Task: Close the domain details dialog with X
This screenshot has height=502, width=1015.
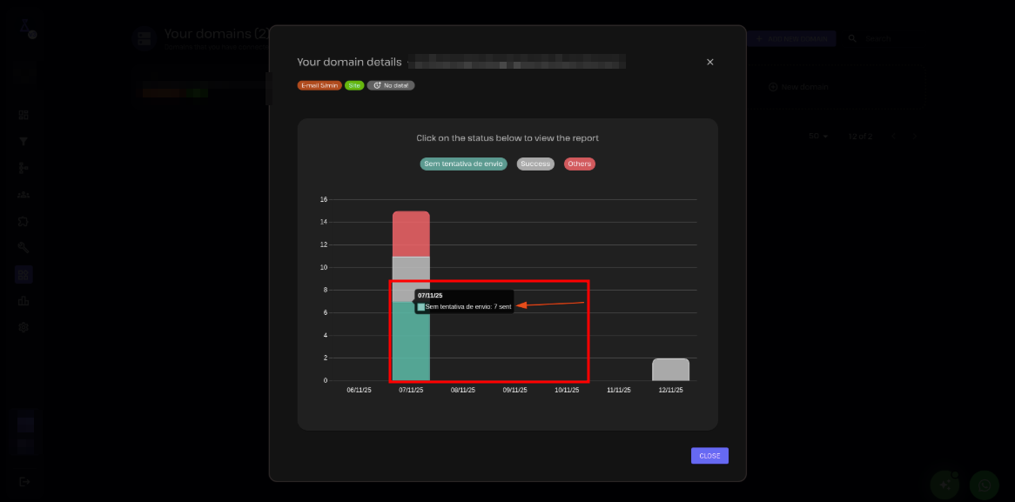Action: (x=709, y=62)
